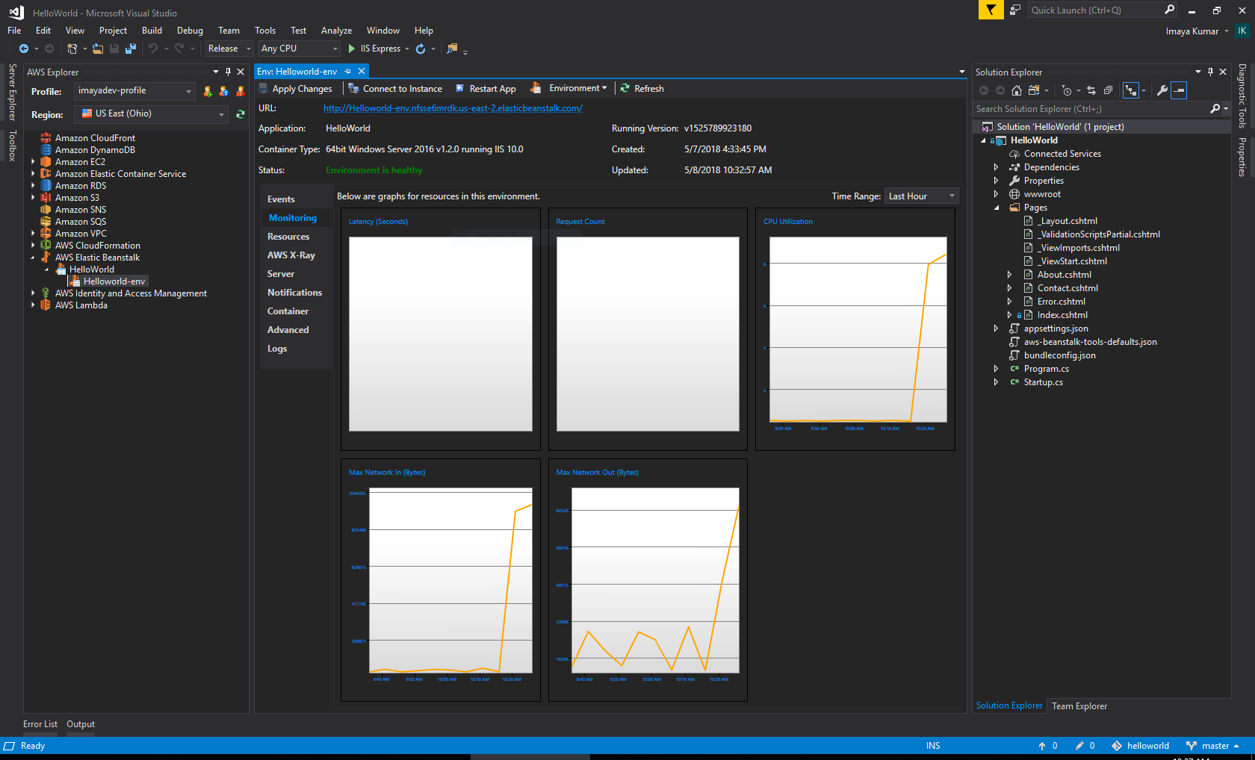Screen dimensions: 1255x760
Task: Delete the AWS account profile
Action: pos(241,91)
